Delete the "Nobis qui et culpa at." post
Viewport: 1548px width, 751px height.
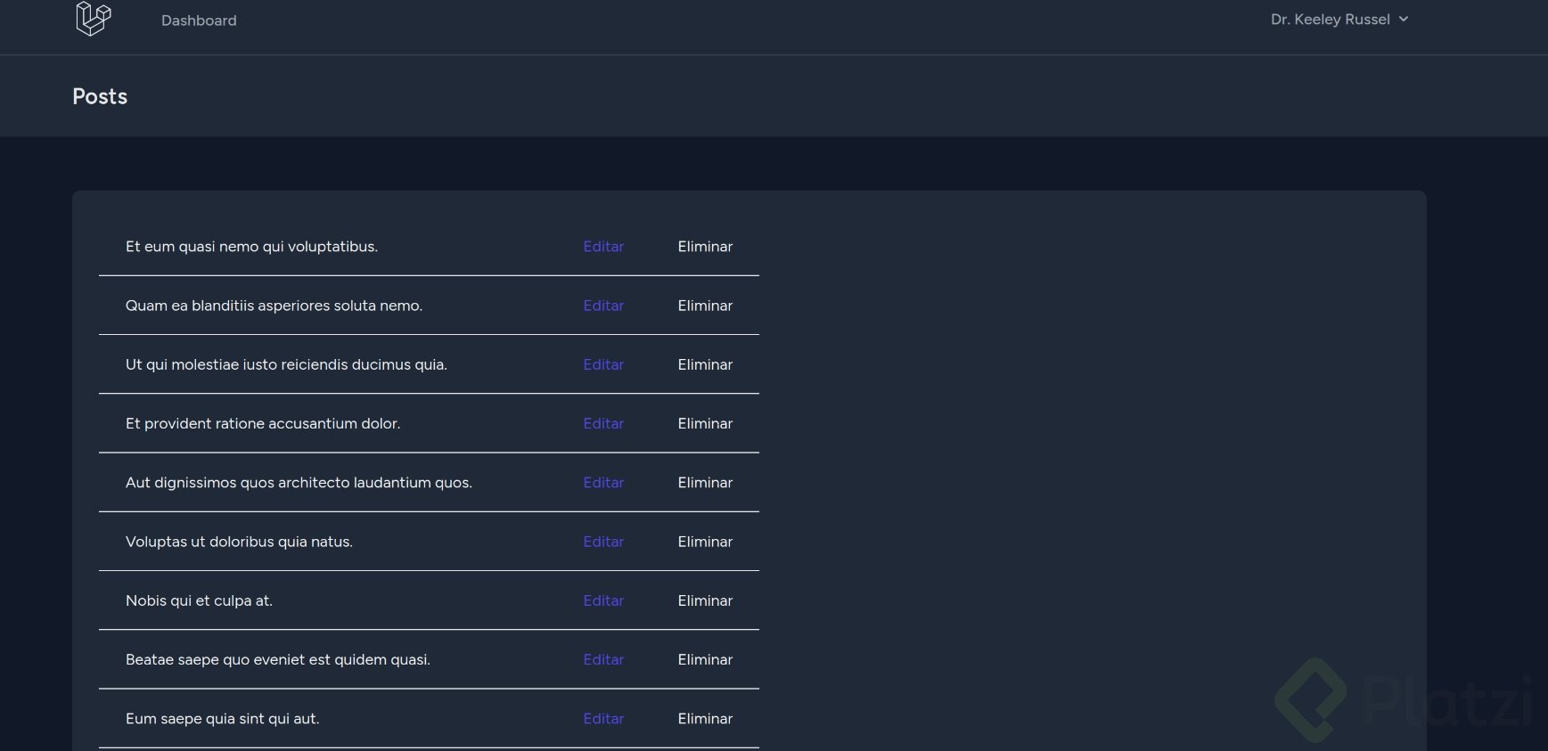tap(705, 600)
